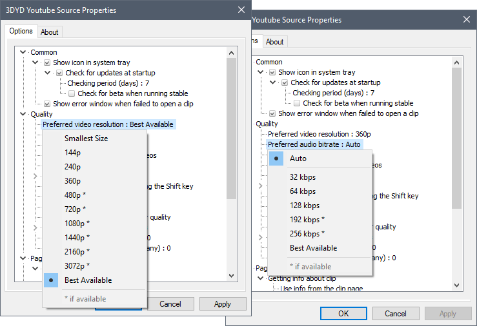This screenshot has width=477, height=326.
Task: Click Cancel in the right dialog
Action: pos(395,314)
